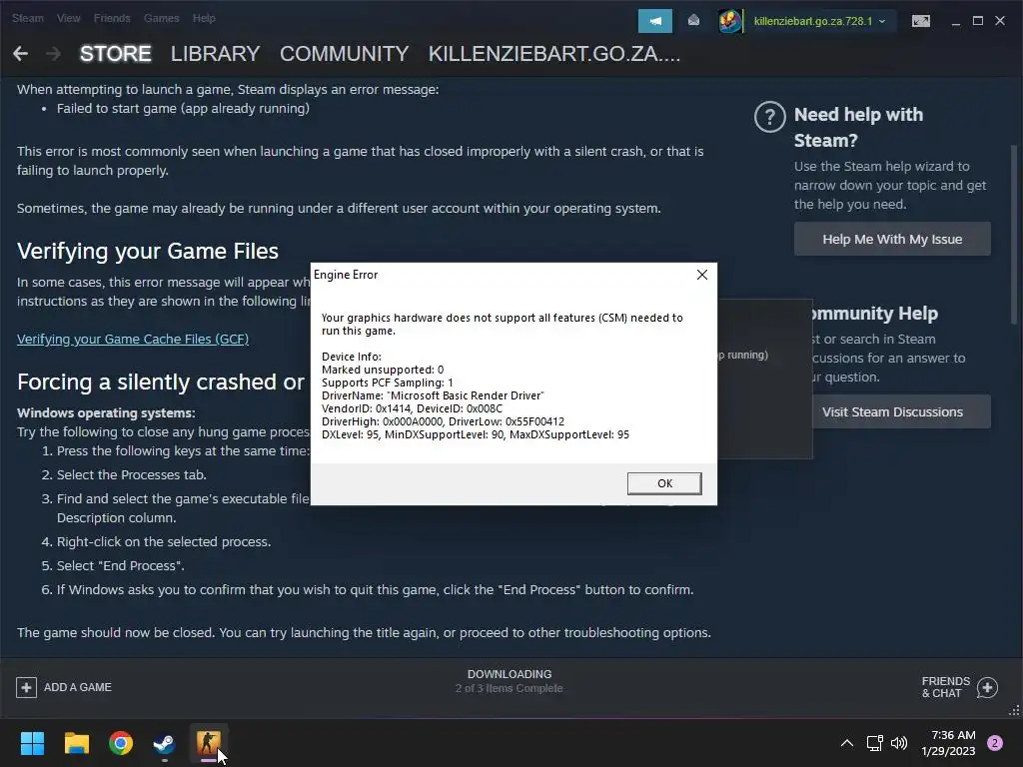
Task: Open the Steam menu
Action: tap(27, 18)
